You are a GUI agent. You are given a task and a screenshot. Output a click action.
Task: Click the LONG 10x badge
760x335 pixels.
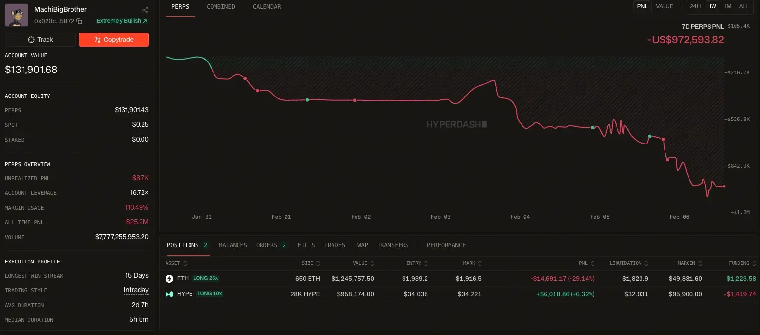point(210,294)
